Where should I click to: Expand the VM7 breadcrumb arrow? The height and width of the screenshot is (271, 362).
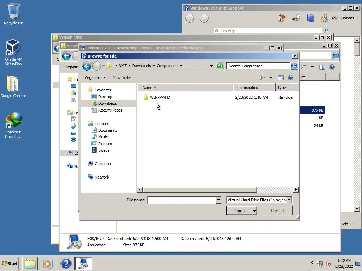click(129, 66)
